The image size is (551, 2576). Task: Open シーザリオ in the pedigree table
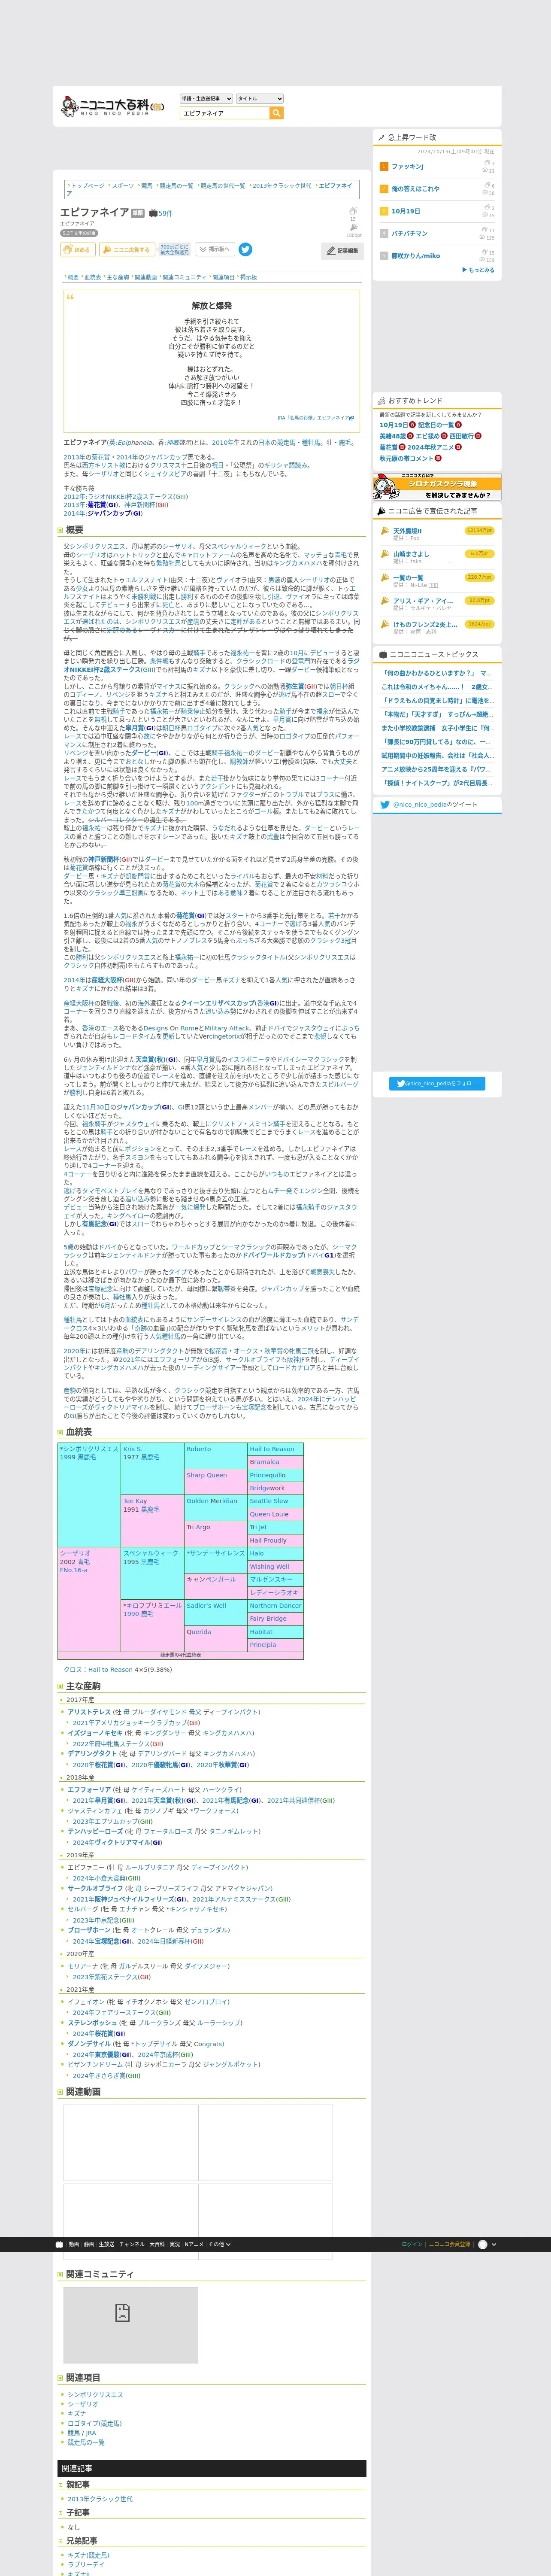[75, 1553]
